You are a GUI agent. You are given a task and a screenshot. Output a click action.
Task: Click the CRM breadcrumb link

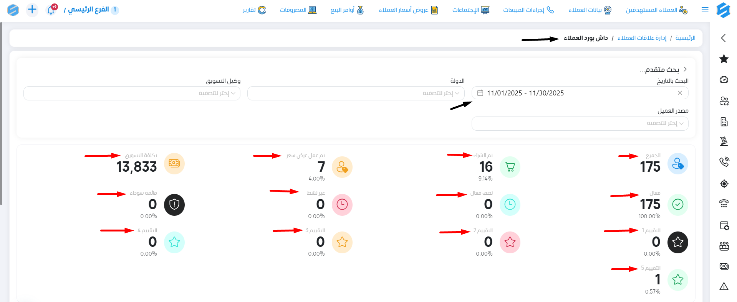[642, 38]
